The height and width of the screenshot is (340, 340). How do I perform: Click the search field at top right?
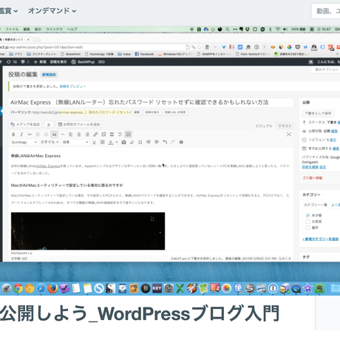click(x=325, y=11)
